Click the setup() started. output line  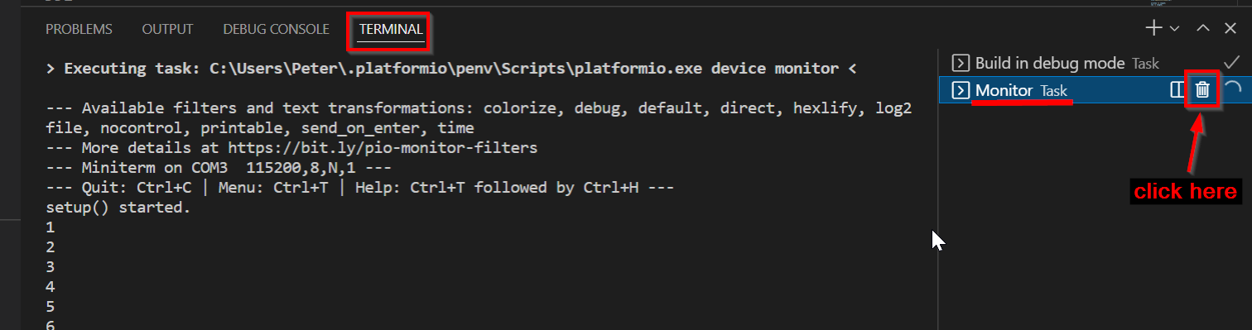coord(118,208)
